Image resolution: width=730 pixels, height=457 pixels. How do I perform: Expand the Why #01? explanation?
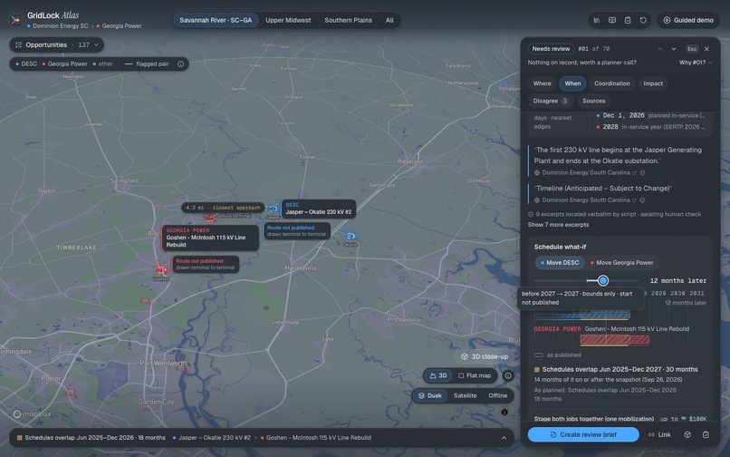(x=695, y=63)
